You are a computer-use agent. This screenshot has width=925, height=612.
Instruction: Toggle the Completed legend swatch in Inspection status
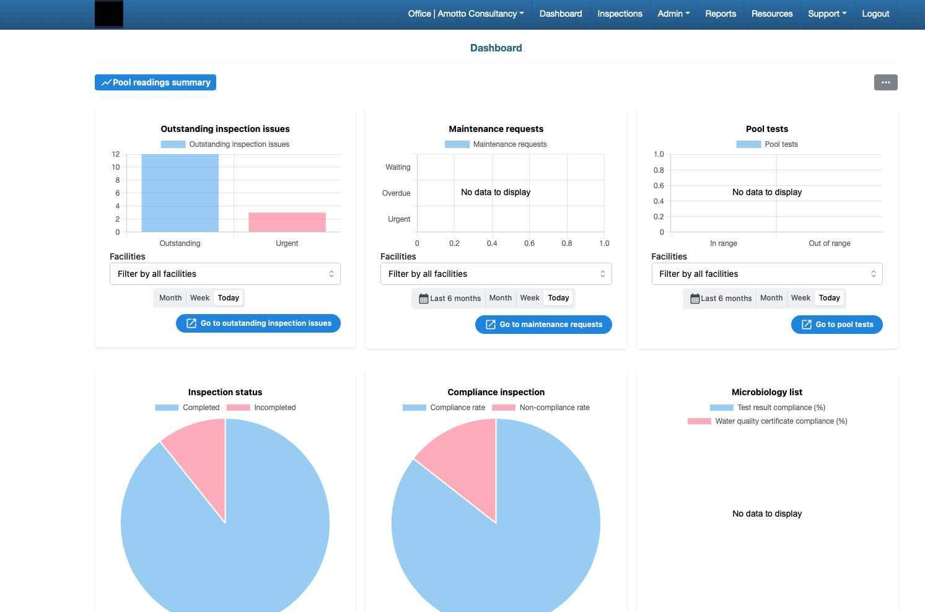pos(167,408)
